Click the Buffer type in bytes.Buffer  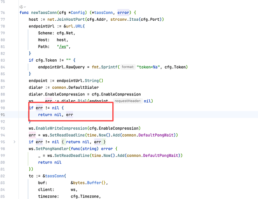click(94, 182)
